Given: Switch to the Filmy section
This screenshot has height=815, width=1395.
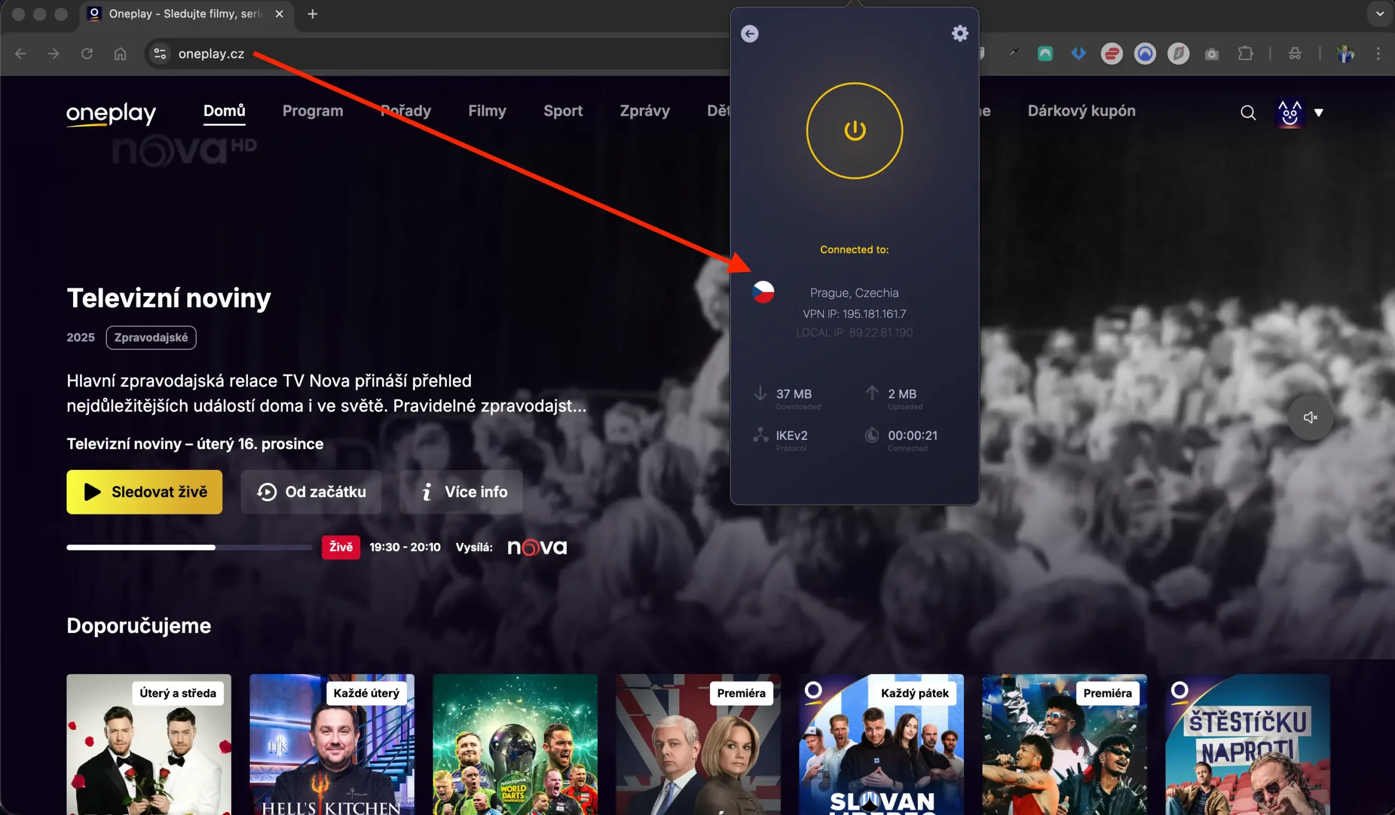Looking at the screenshot, I should [x=487, y=111].
